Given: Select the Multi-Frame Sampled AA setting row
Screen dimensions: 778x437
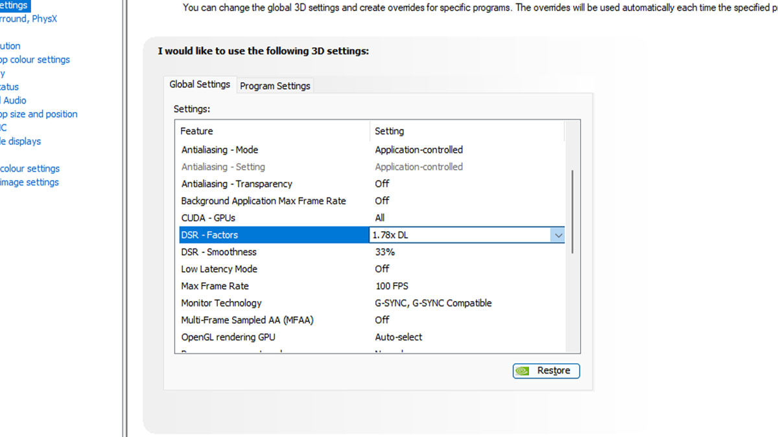Looking at the screenshot, I should click(x=272, y=320).
